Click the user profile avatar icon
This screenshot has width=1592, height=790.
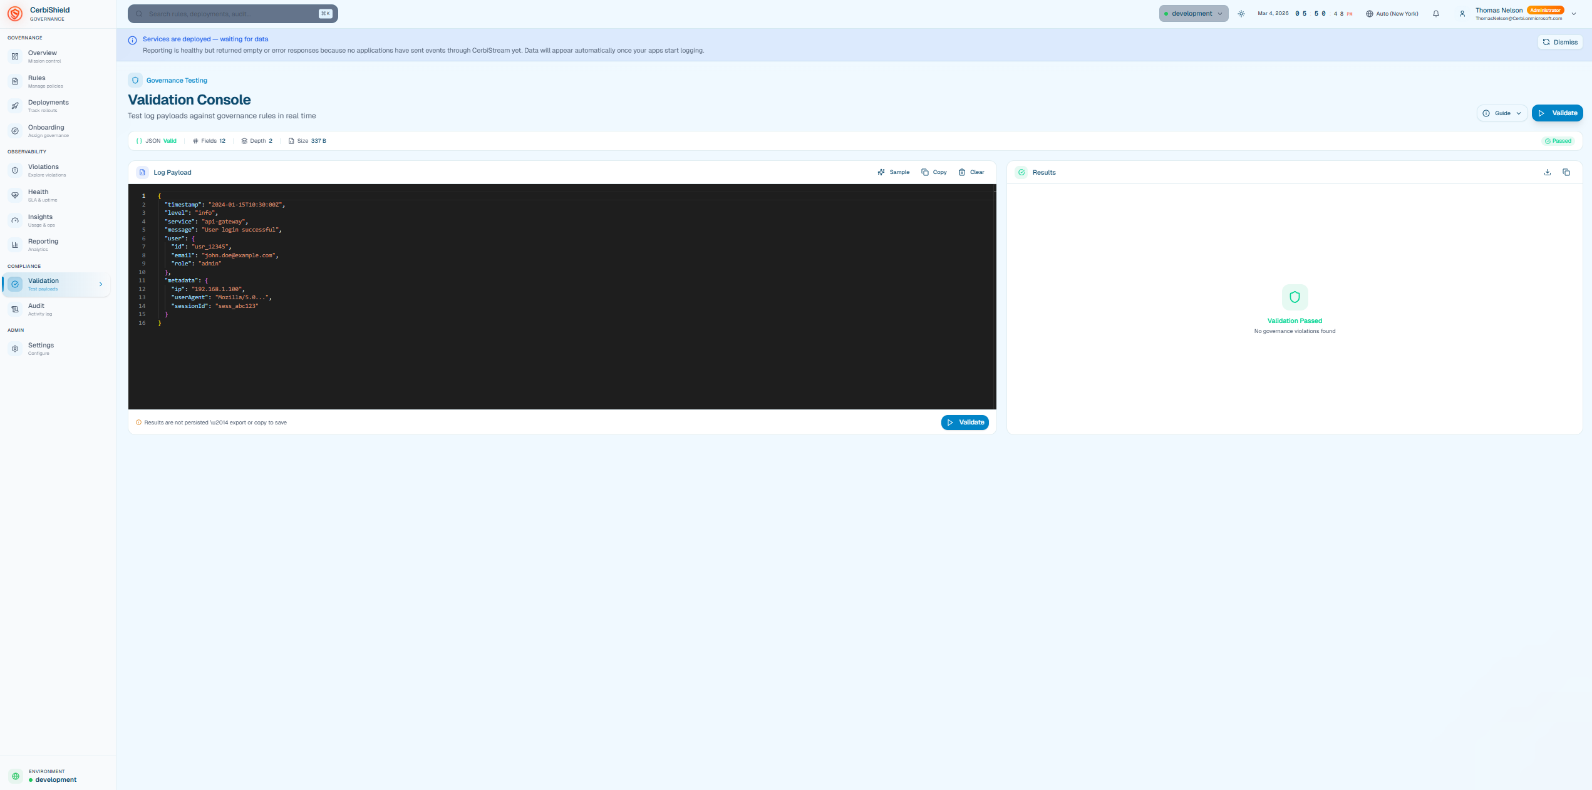click(x=1462, y=14)
